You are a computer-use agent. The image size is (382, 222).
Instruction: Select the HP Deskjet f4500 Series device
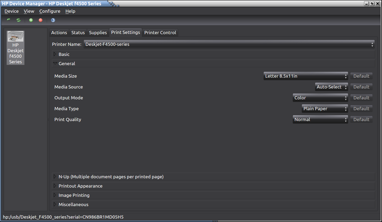(x=15, y=48)
